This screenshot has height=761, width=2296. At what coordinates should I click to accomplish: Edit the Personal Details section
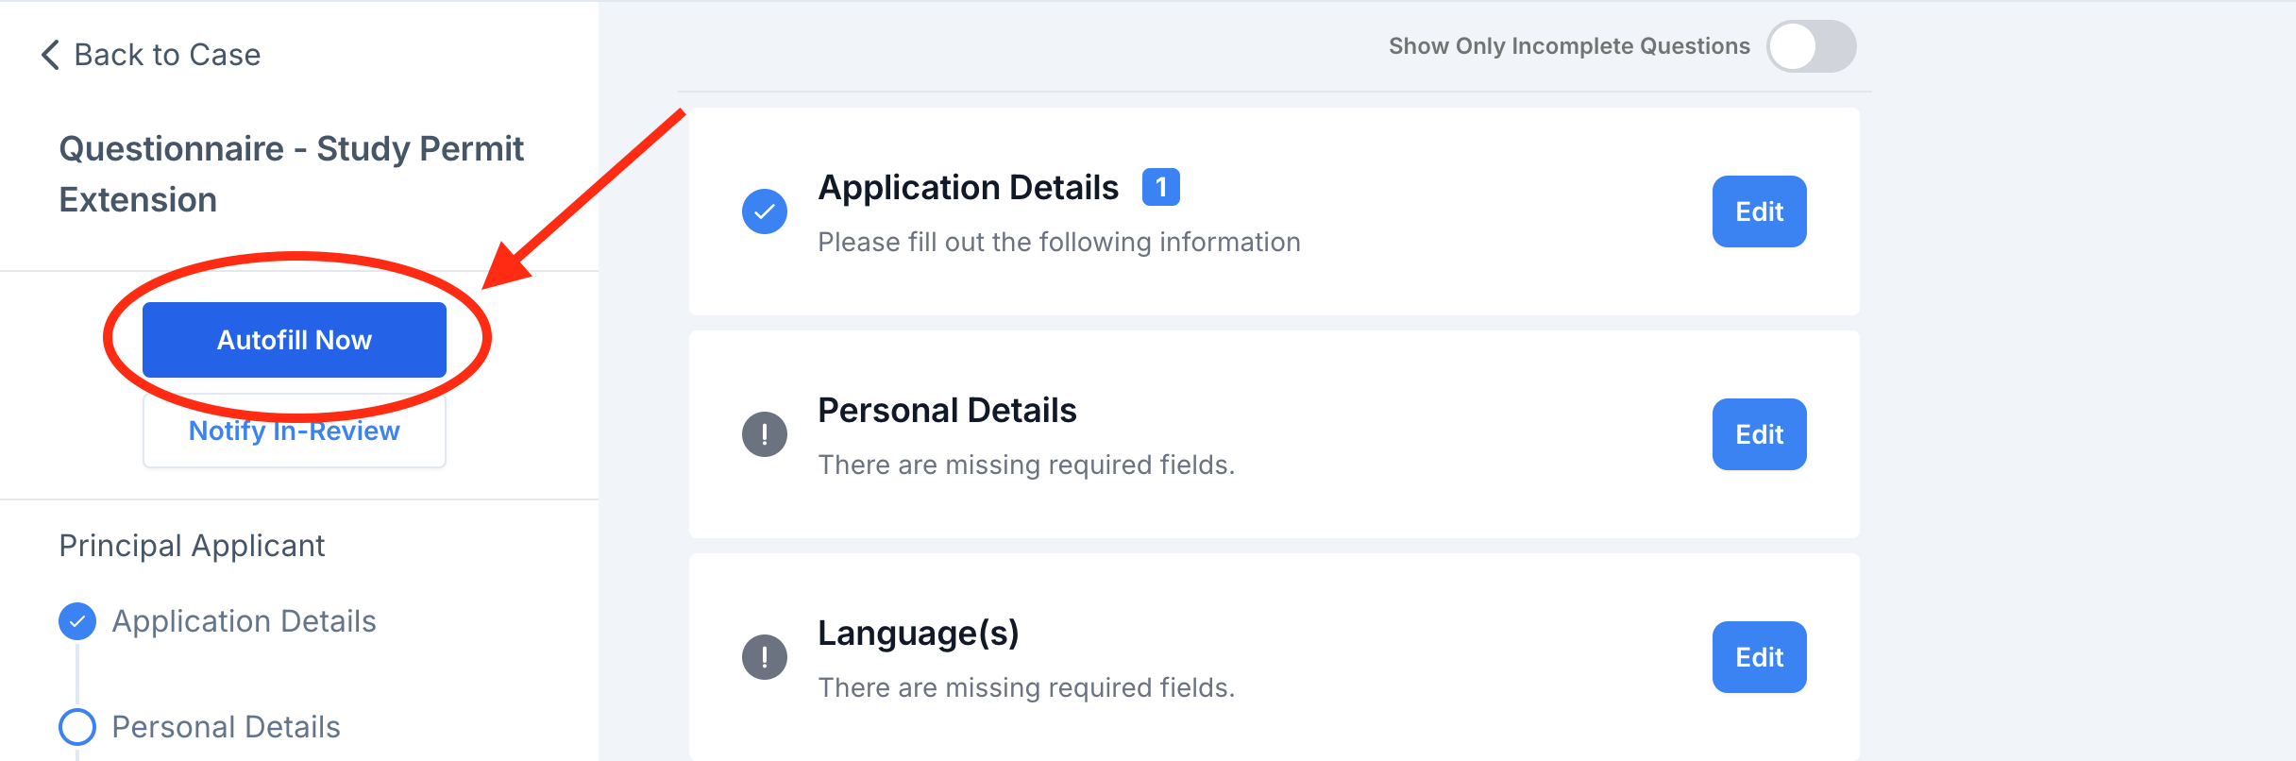pos(1760,434)
